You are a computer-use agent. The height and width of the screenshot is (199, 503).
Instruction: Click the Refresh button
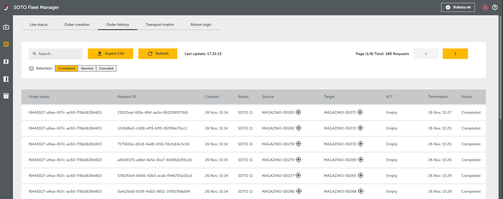158,54
